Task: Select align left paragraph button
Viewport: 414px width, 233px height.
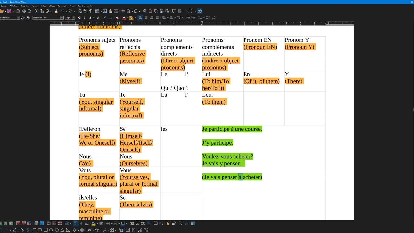Action: pos(140,18)
